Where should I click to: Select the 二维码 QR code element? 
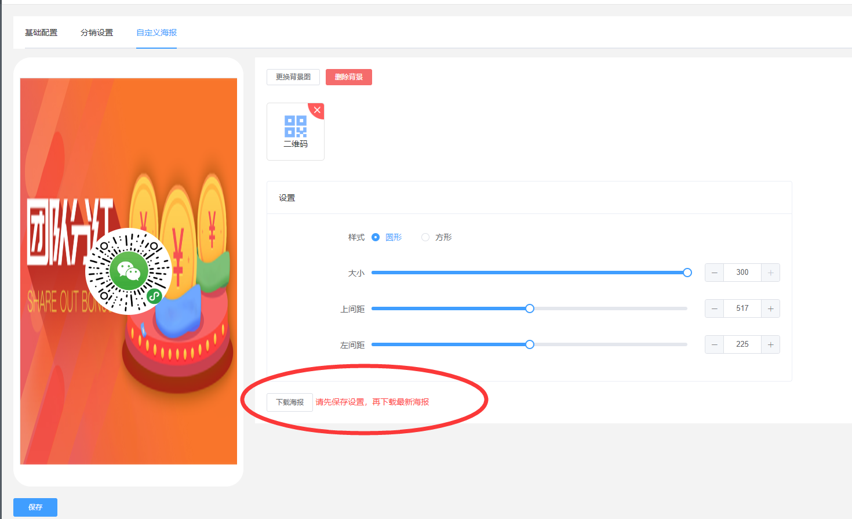tap(296, 132)
